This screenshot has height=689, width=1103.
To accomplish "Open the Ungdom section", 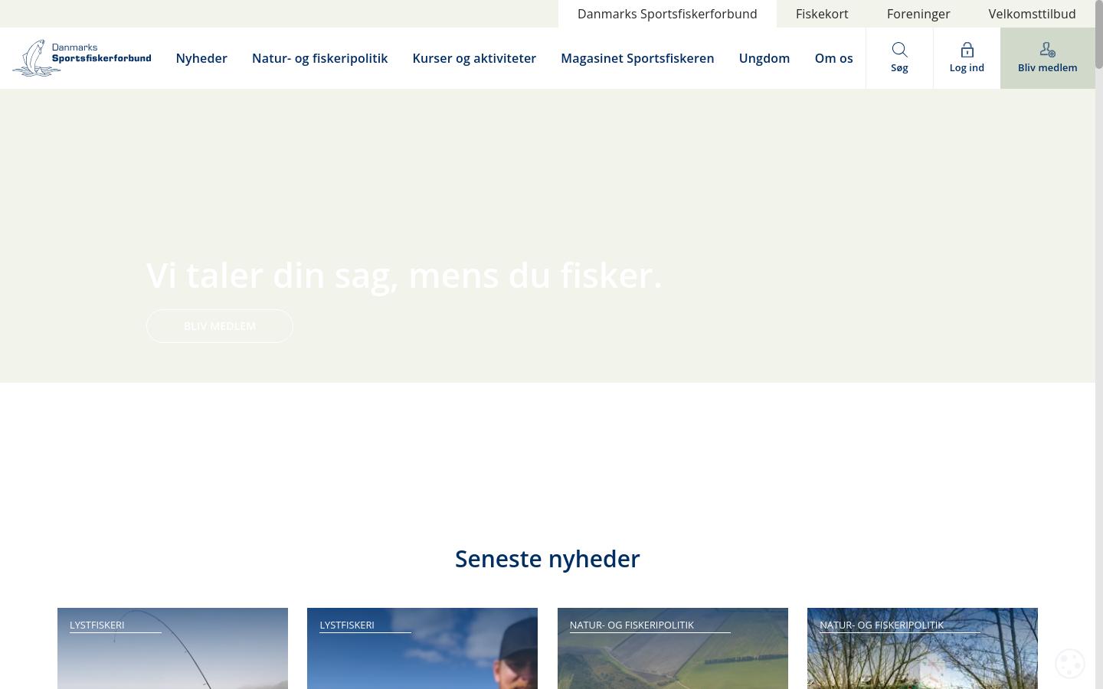I will 764,58.
